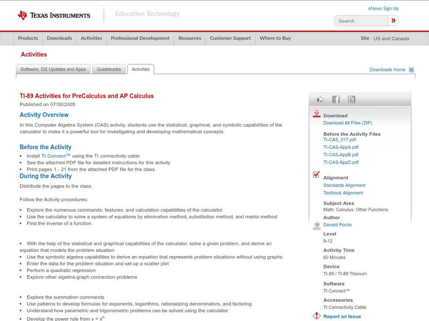Click the Downloads Home house icon
Screen dimensions: 429x321
click(411, 70)
